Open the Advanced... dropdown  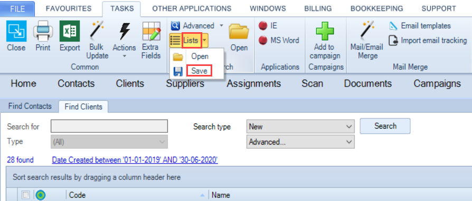click(300, 142)
